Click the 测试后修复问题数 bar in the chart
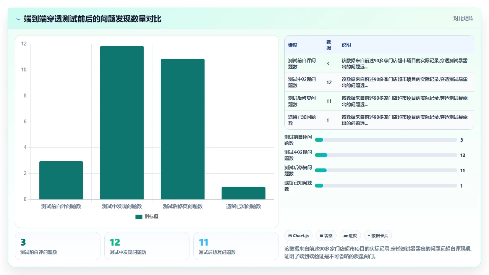 coord(183,129)
